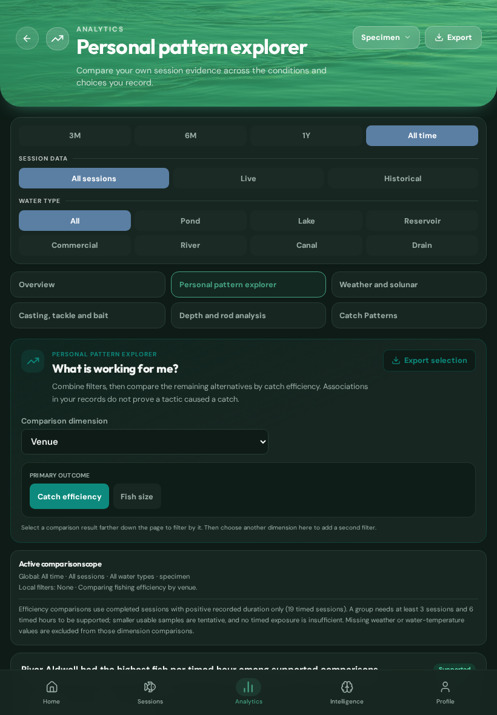Choose Fish size as primary outcome
Screen dimensions: 497x715
(x=137, y=496)
